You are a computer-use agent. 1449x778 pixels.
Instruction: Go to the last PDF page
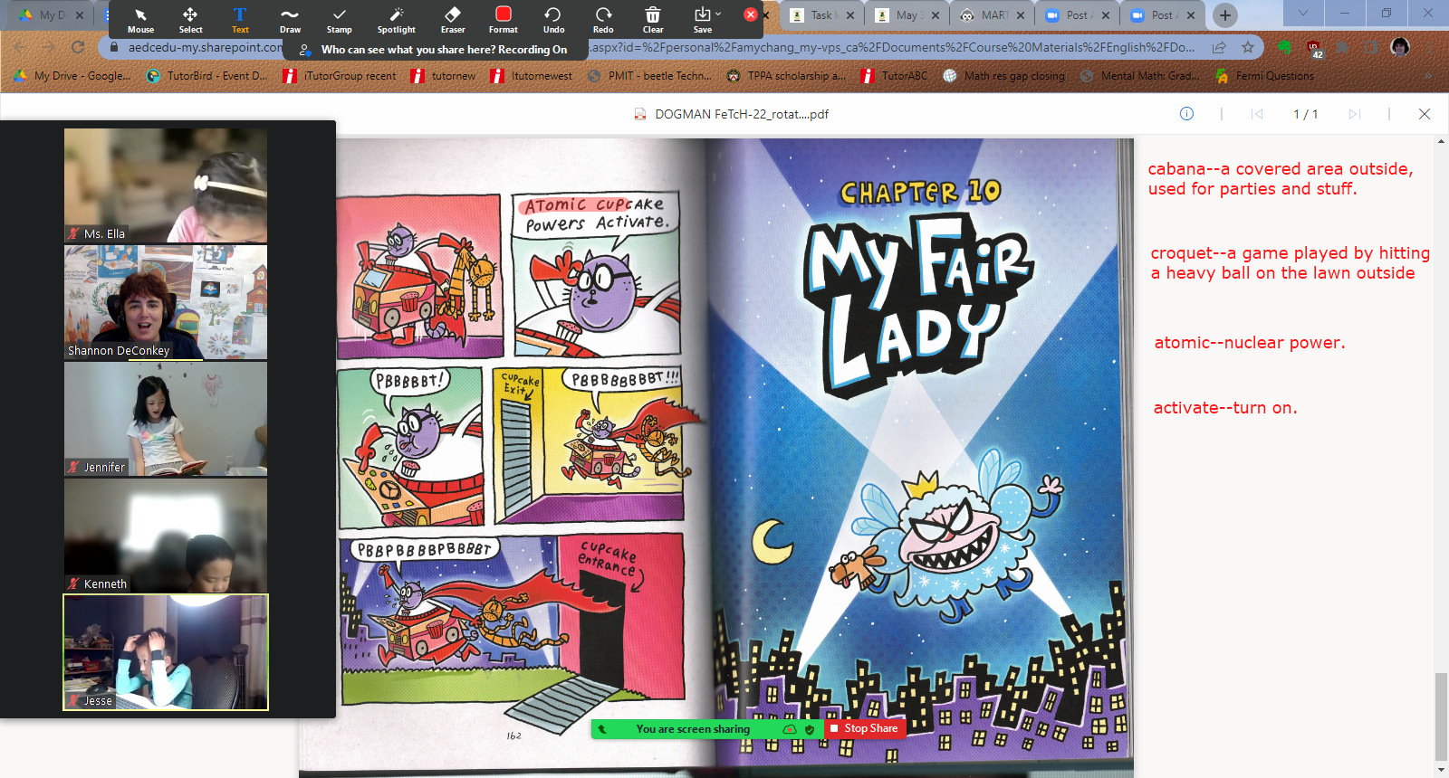1355,114
